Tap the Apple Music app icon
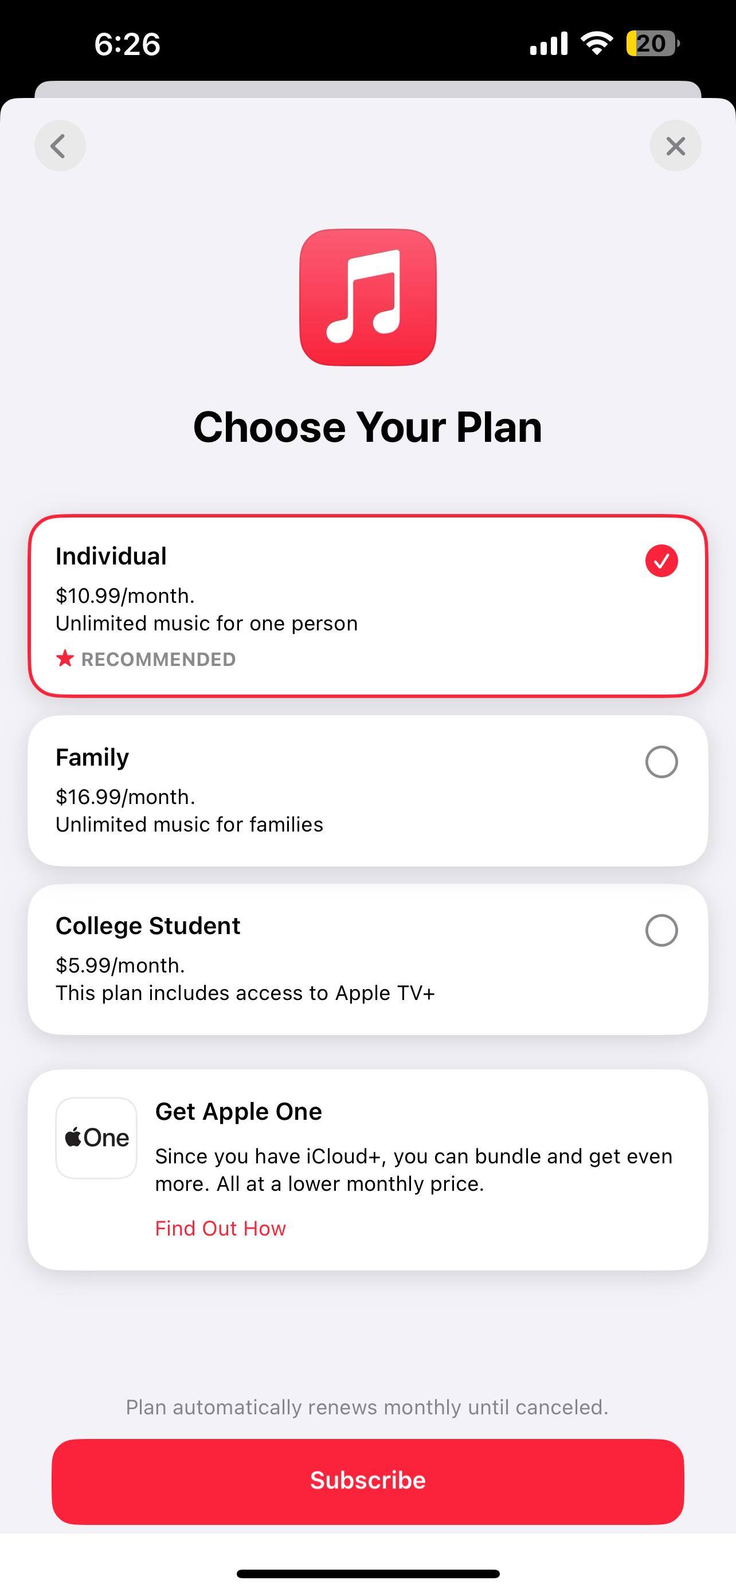 coord(367,297)
